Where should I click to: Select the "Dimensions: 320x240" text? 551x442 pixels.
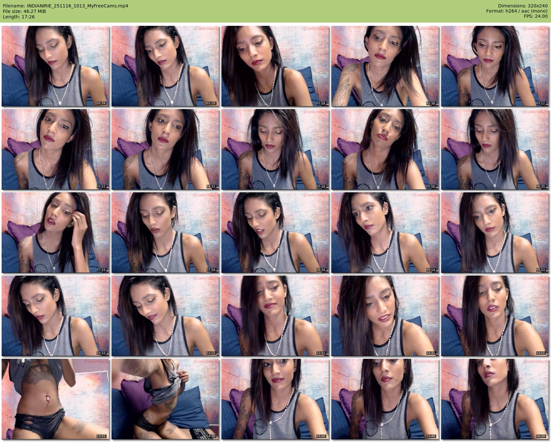click(x=523, y=6)
